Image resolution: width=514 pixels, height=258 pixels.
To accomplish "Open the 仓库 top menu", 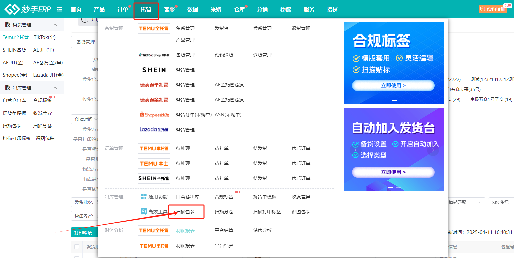I will [239, 10].
